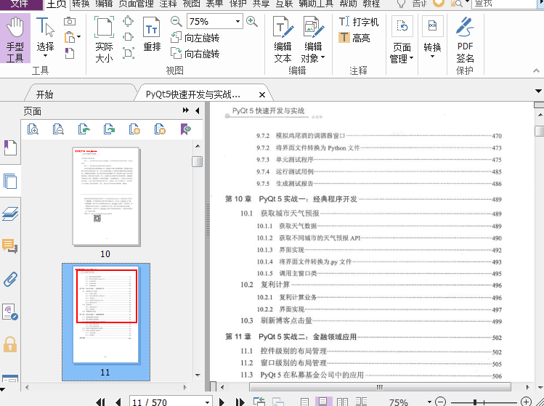
Task: Open the Security padlock sidebar panel
Action: (10, 344)
